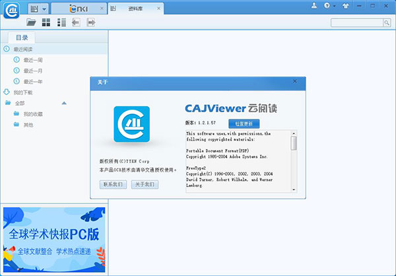Maximize the CAJViewer window
The width and height of the screenshot is (396, 276).
(x=372, y=5)
